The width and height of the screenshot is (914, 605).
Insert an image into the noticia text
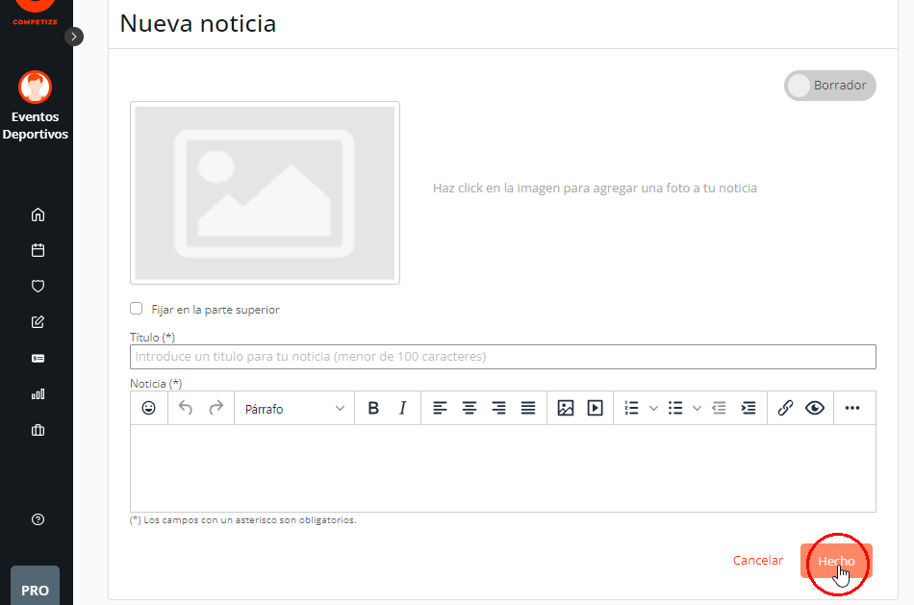click(566, 408)
